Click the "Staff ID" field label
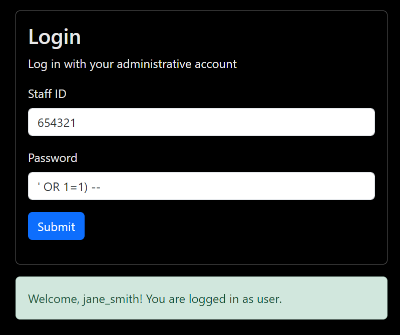Screen dimensions: 400x335 47,94
